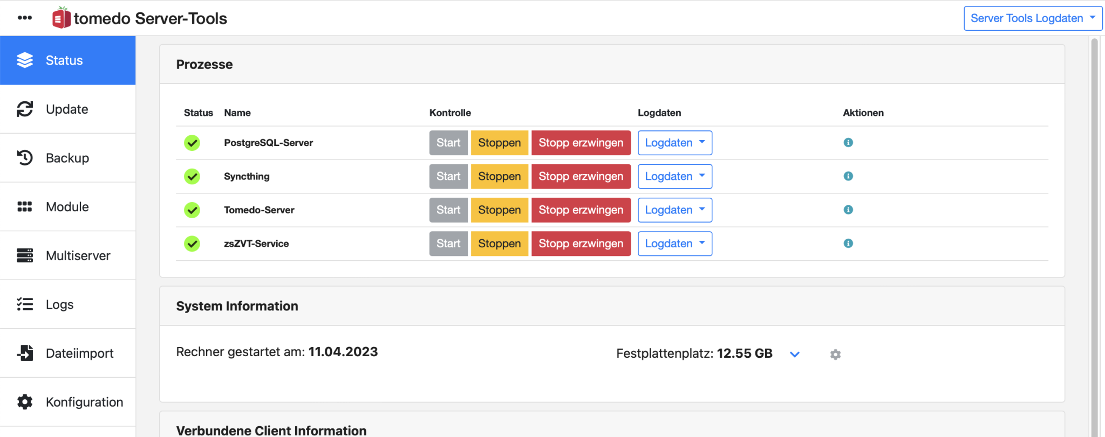Click Stopp erzwingen for Syncthing
1105x437 pixels.
581,176
